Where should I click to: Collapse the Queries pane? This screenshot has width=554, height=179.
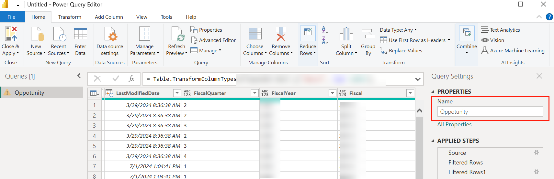[x=79, y=76]
